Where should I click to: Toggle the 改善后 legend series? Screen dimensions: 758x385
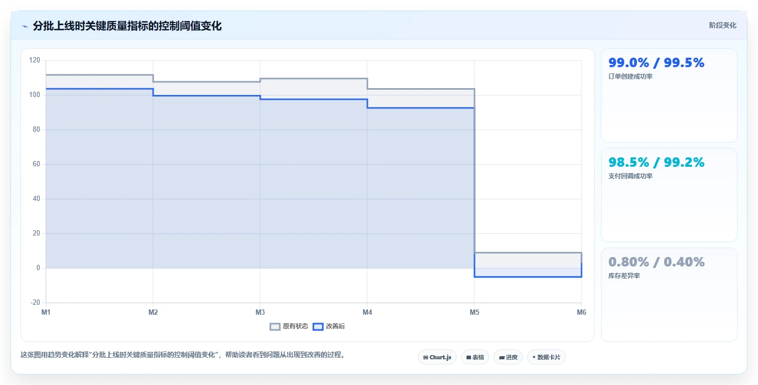click(329, 326)
